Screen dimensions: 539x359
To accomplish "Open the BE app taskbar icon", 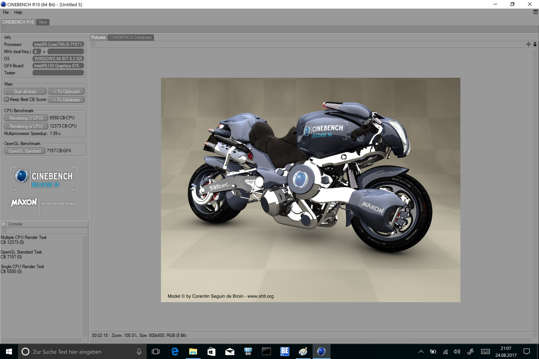I will pyautogui.click(x=284, y=352).
